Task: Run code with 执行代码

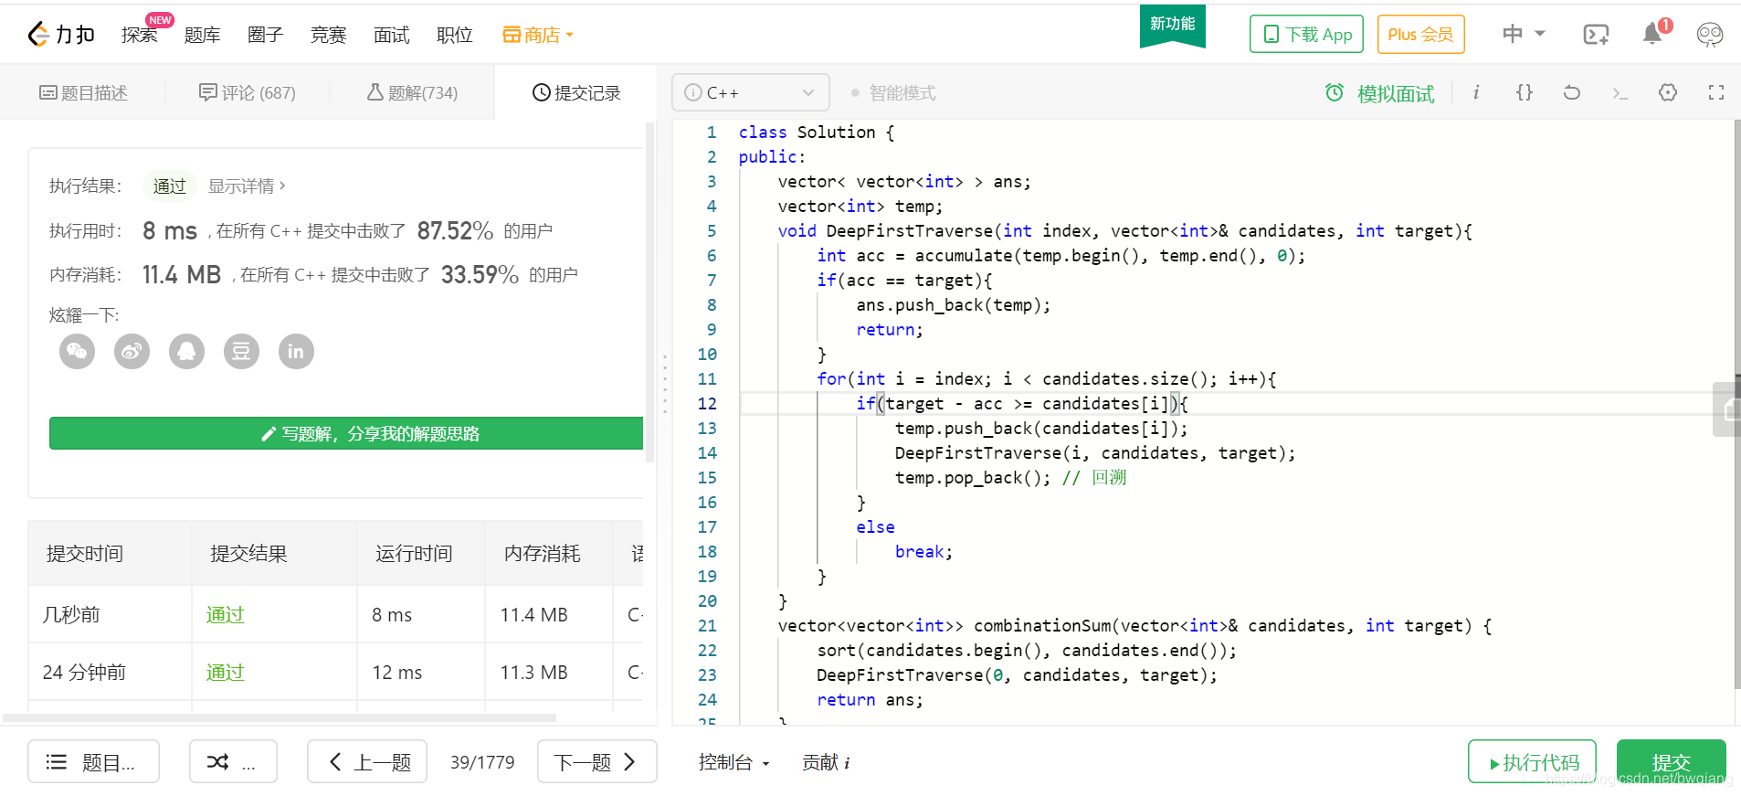Action: [x=1532, y=761]
